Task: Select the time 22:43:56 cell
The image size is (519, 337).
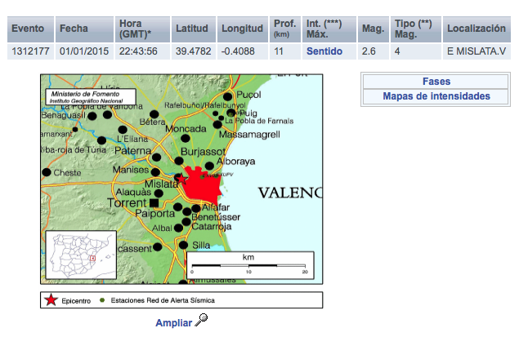Action: point(142,51)
